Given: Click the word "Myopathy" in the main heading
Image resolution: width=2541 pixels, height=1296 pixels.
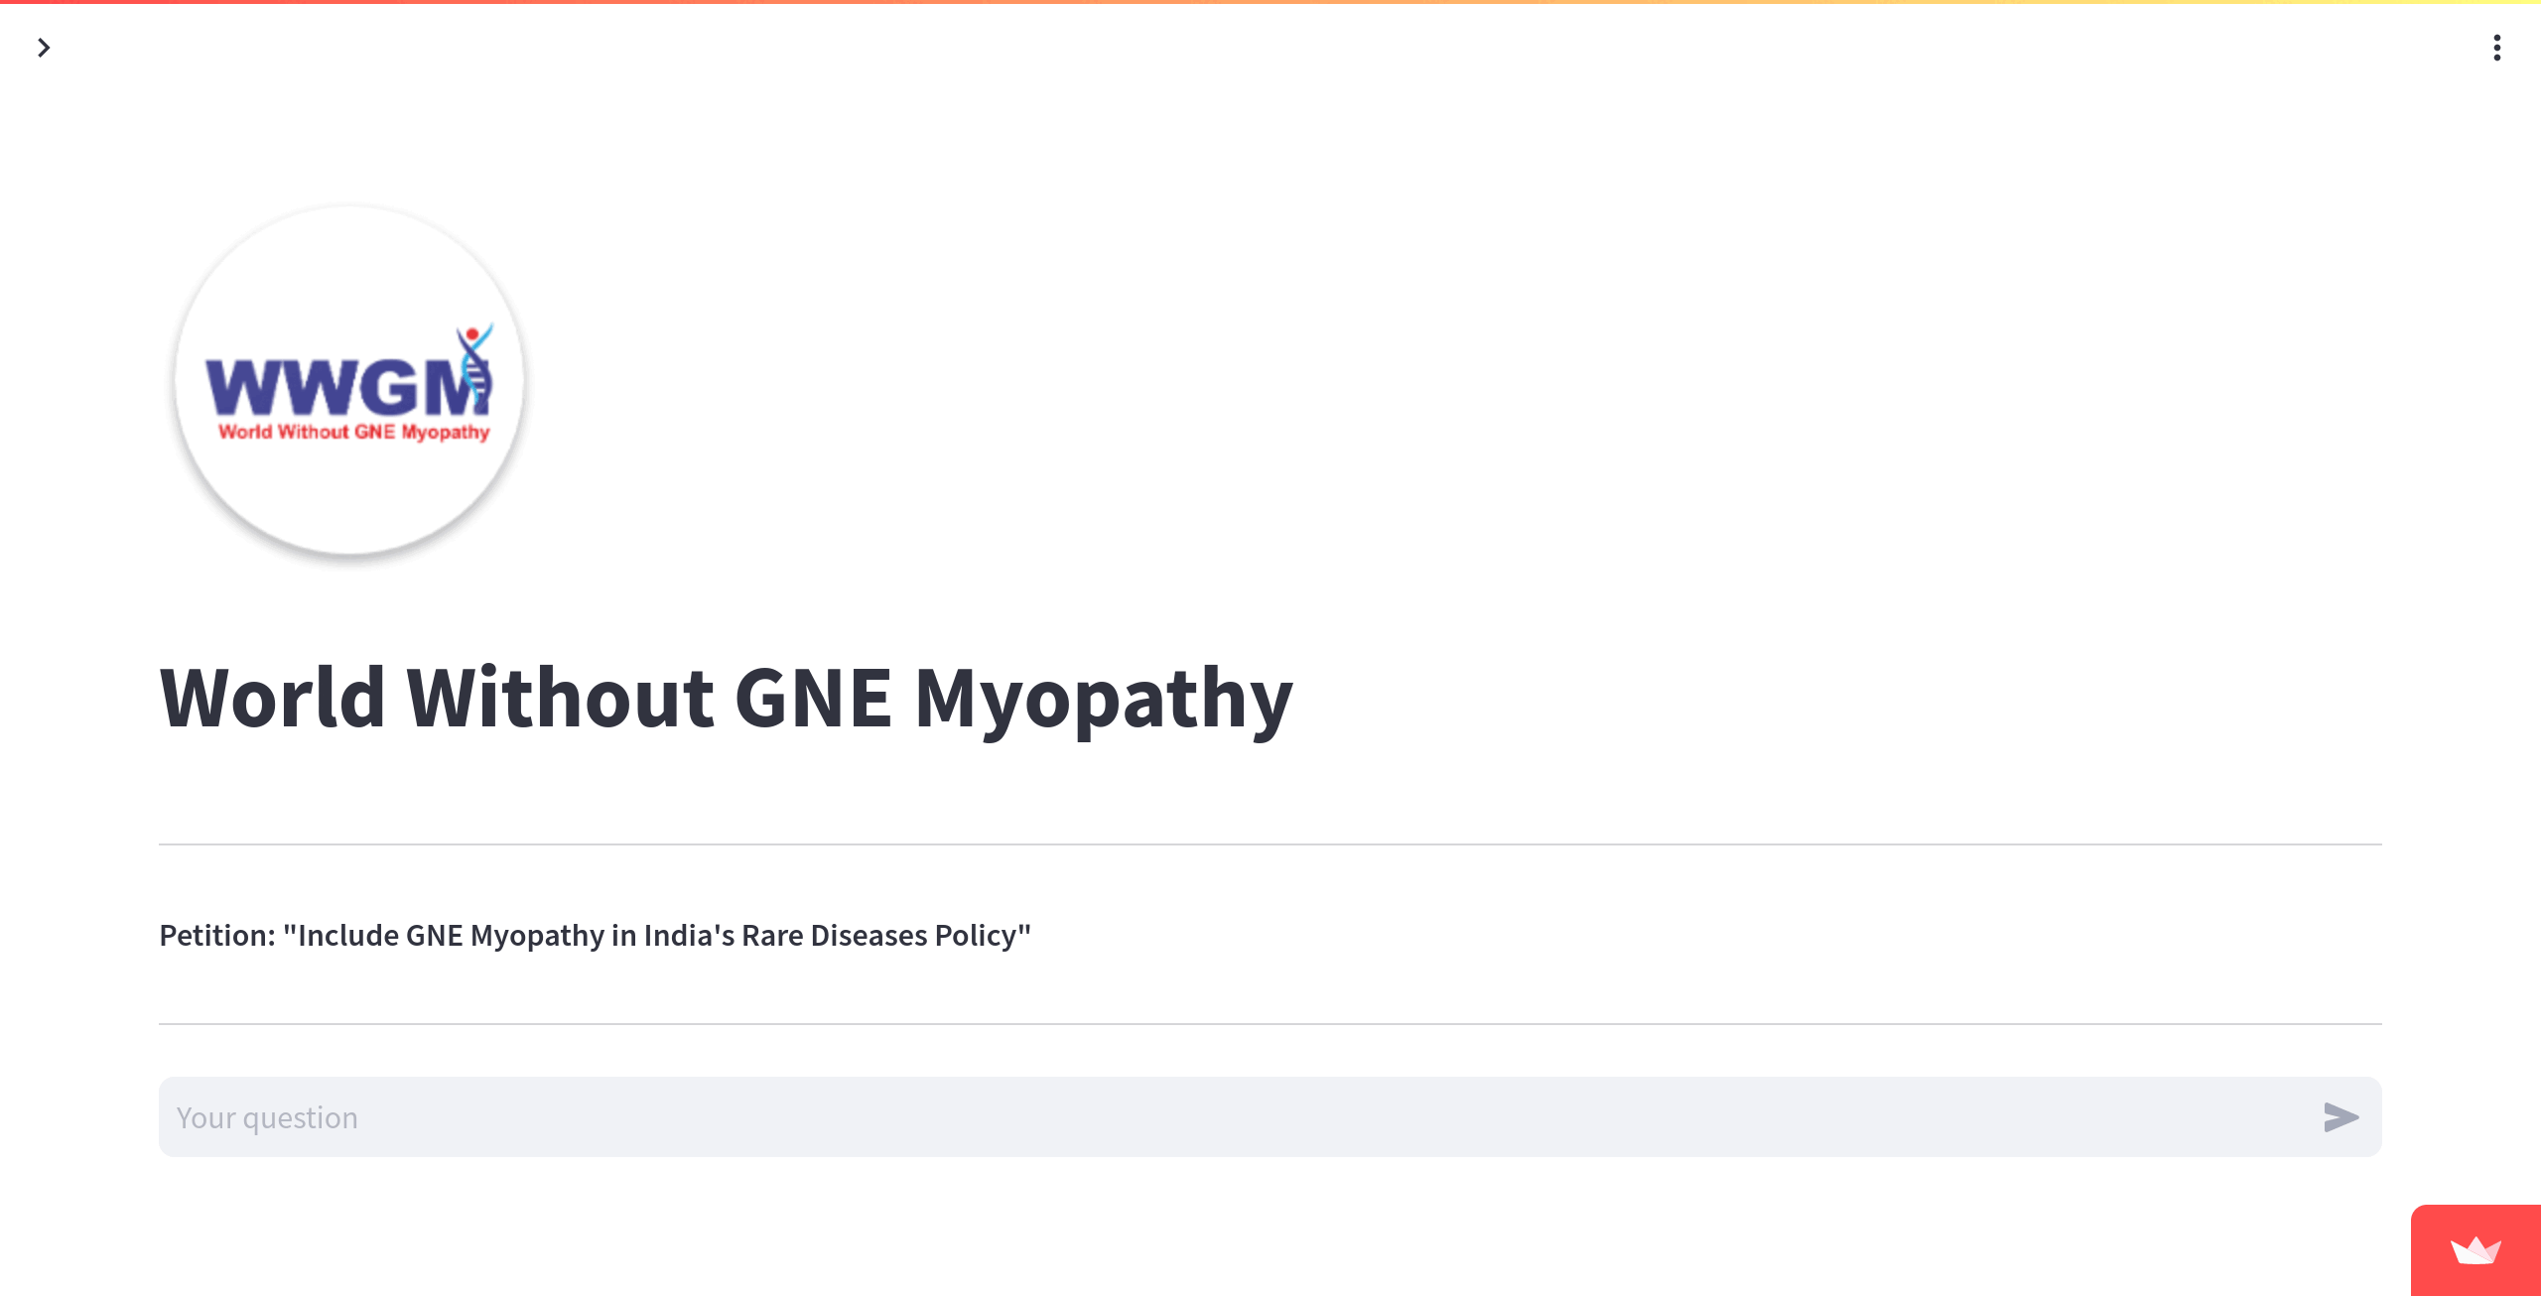Looking at the screenshot, I should (x=1103, y=698).
